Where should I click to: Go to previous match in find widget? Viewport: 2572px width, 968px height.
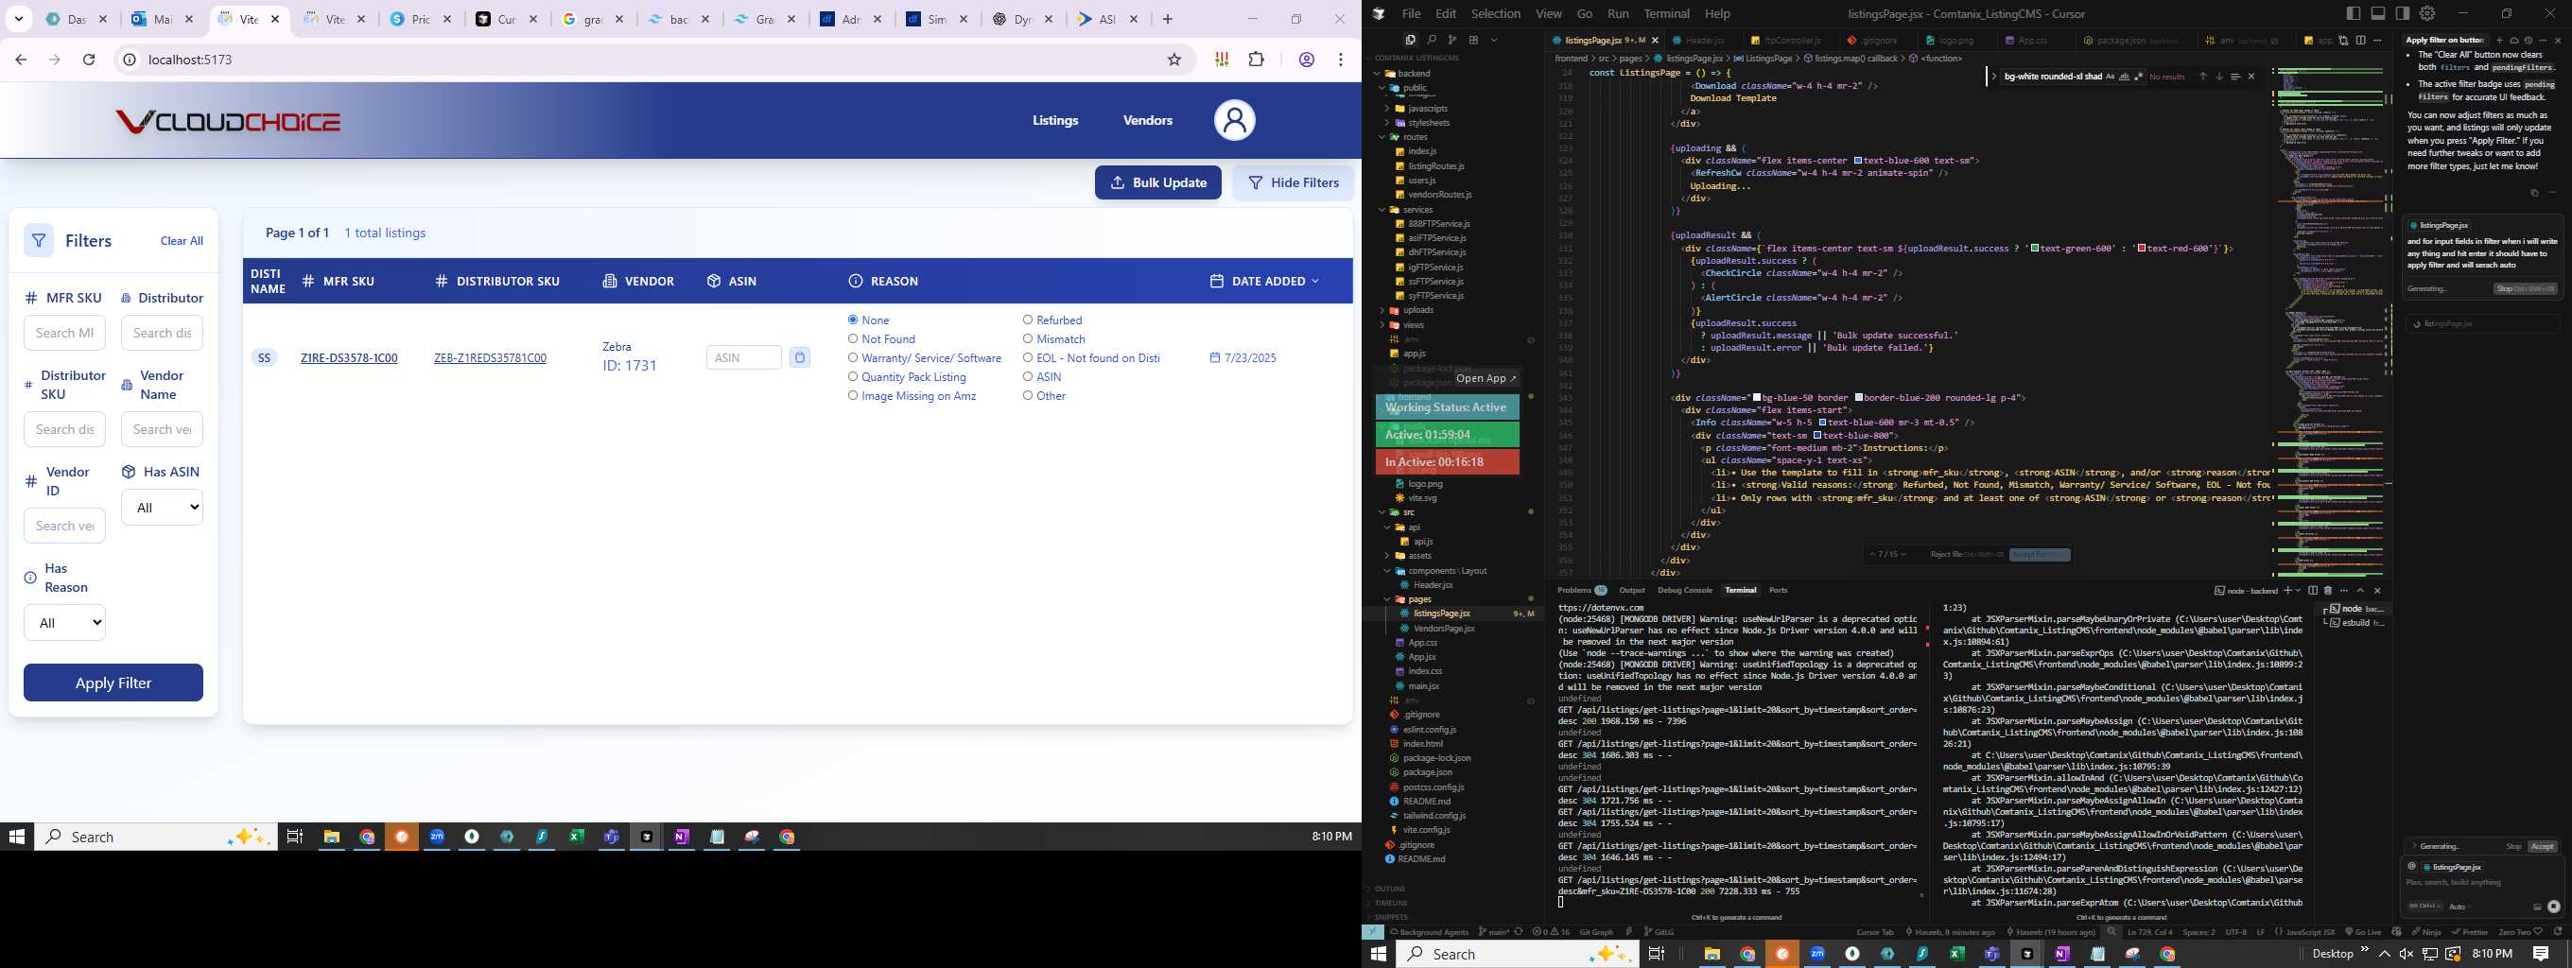click(2202, 77)
